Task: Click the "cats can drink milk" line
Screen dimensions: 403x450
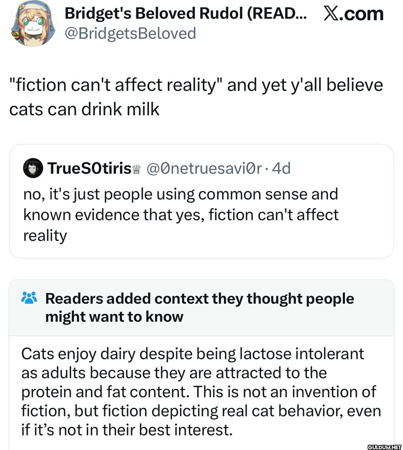Action: tap(84, 109)
